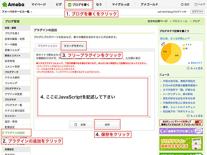Screen dimensions: 207x155
Task: Click the Ameba logo
Action: click(13, 4)
